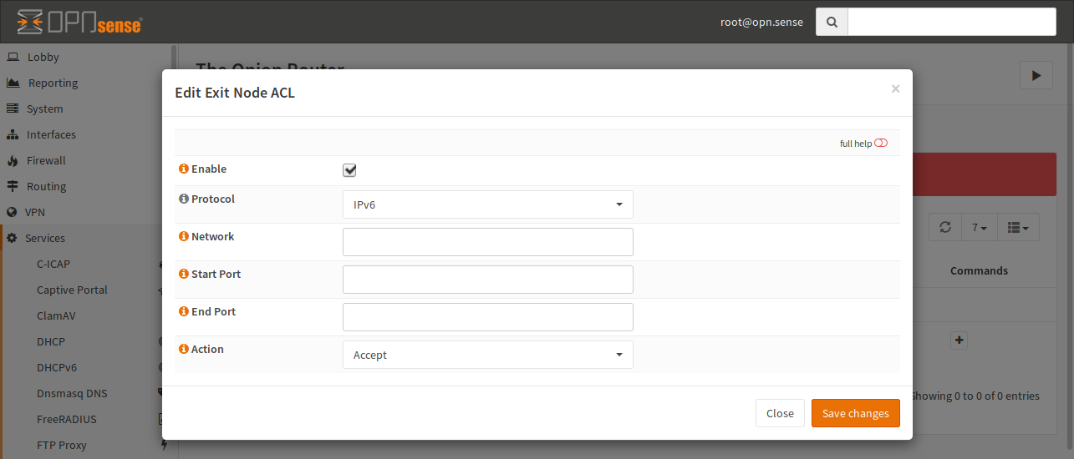This screenshot has width=1074, height=459.
Task: Open the Protocol IPv6 dropdown
Action: point(487,204)
